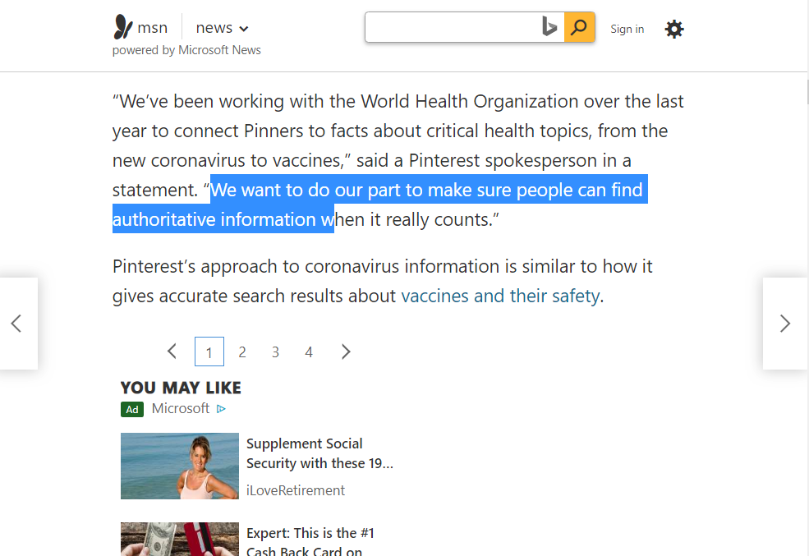Image resolution: width=809 pixels, height=556 pixels.
Task: Click the next page chevron in pagination
Action: pyautogui.click(x=346, y=352)
